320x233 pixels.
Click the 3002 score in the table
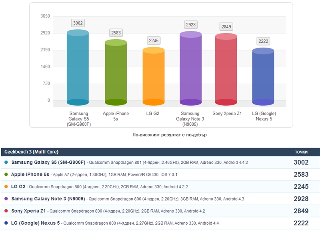pos(301,163)
